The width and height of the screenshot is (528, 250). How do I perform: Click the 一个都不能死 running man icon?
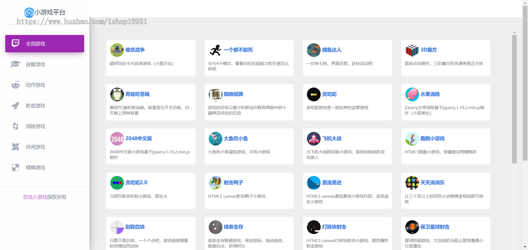coord(215,50)
